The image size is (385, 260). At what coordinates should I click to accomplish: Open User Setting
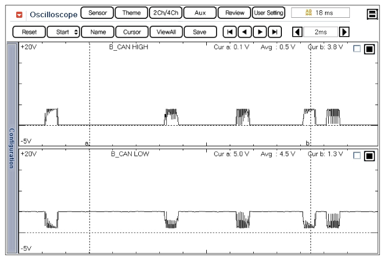tap(268, 13)
